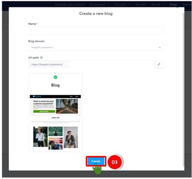The width and height of the screenshot is (192, 179).
Task: Click the Name input field
Action: (96, 30)
